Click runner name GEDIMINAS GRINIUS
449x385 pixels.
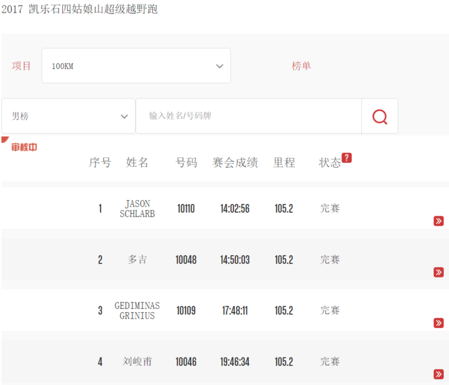pos(137,311)
